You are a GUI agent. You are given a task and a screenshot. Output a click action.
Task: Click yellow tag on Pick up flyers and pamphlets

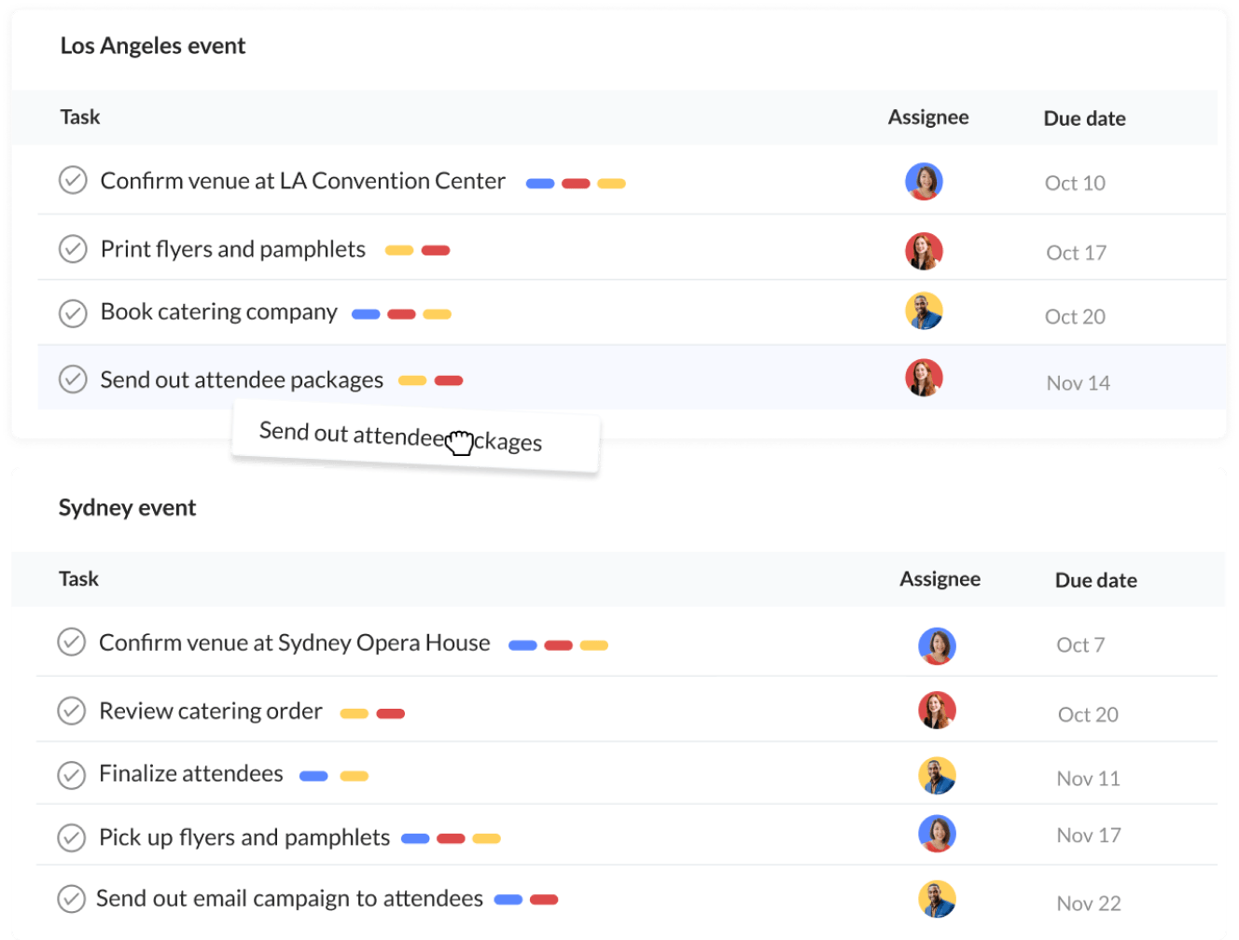click(486, 839)
